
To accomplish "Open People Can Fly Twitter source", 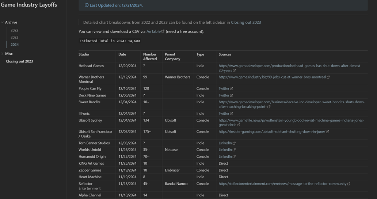I will 224,88.
